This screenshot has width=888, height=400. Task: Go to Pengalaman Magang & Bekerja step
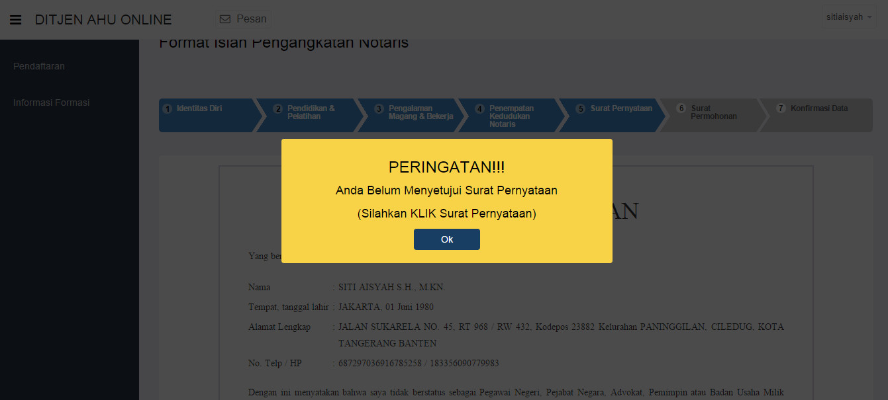pos(420,112)
